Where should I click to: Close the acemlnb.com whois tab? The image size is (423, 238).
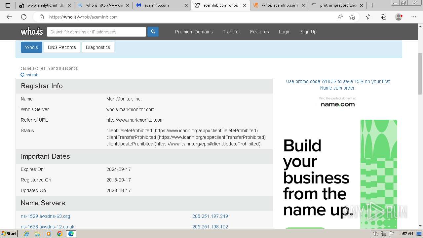(x=244, y=5)
